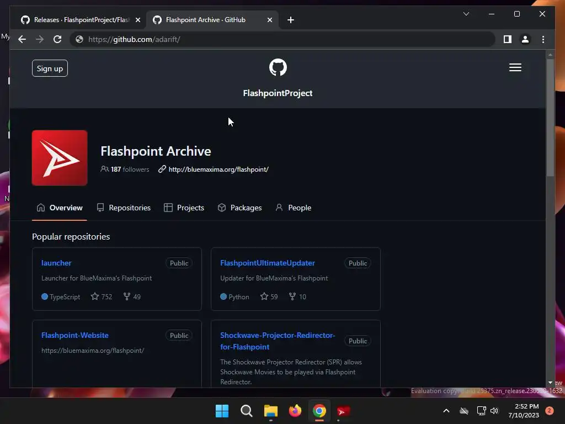The width and height of the screenshot is (565, 424).
Task: Switch to the Releases FlashpointProject tab
Action: coord(80,20)
